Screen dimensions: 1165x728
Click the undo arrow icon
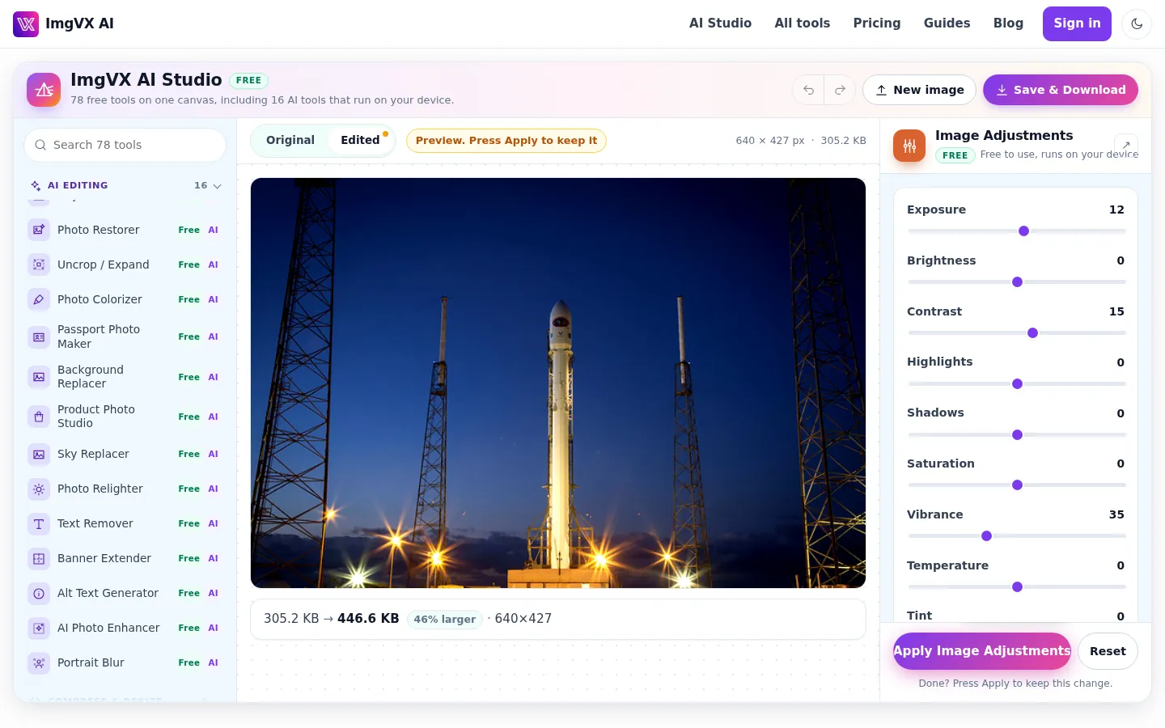click(808, 90)
